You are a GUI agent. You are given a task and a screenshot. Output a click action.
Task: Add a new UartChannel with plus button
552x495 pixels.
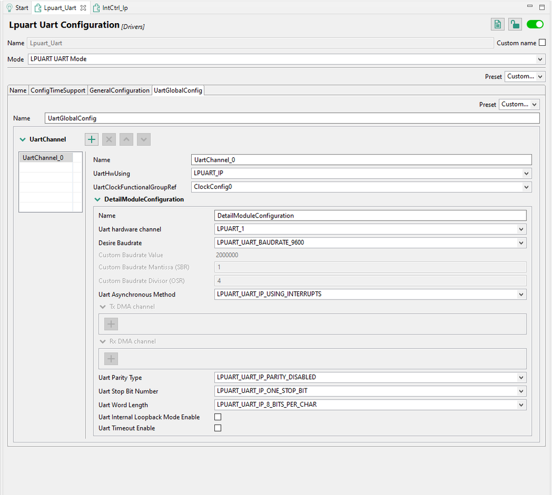[92, 139]
